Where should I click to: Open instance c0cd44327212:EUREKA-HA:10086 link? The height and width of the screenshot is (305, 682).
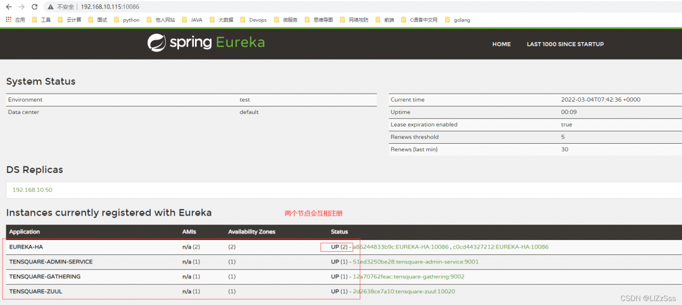pos(500,247)
